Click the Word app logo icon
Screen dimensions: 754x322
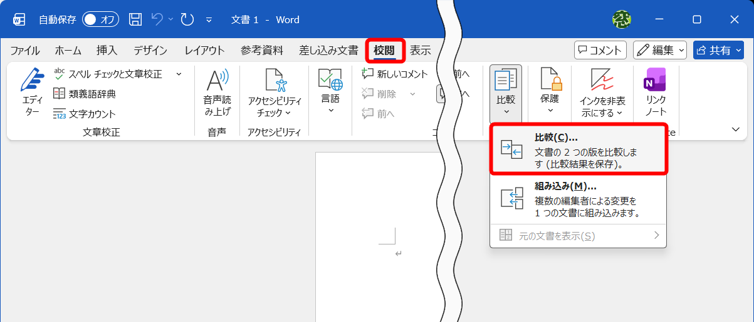pyautogui.click(x=19, y=19)
